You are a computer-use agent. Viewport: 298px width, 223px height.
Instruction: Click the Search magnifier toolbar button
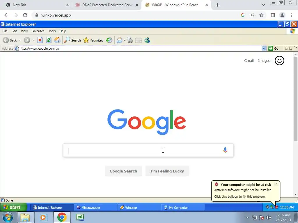pos(72,40)
